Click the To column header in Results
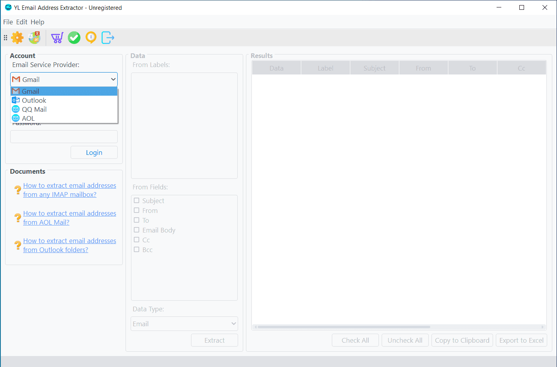This screenshot has height=367, width=557. tap(473, 68)
